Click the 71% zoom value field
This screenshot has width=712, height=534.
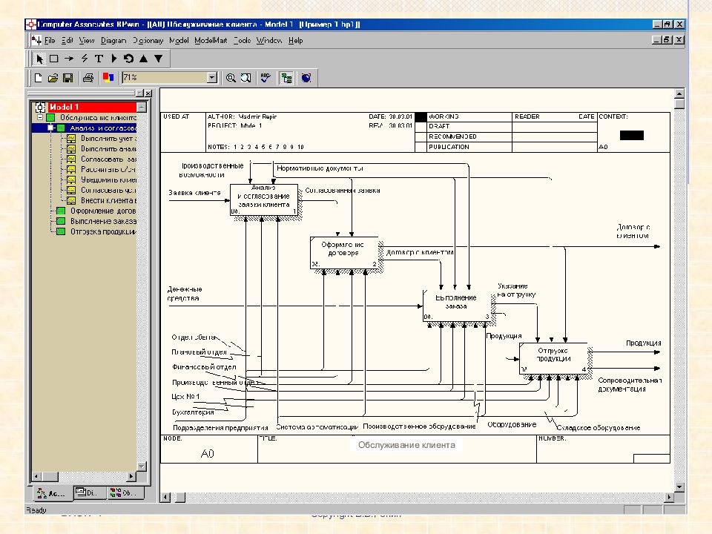165,78
